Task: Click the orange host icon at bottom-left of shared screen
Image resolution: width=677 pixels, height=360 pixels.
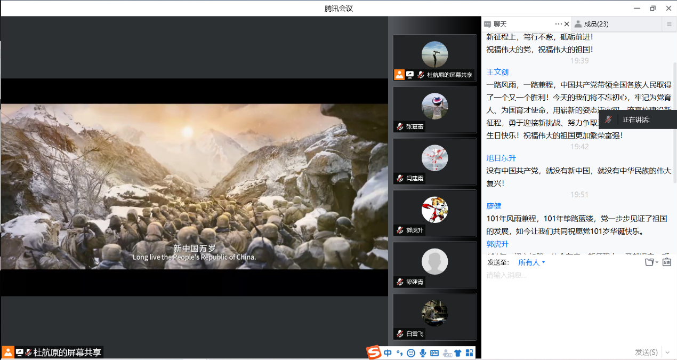Action: tap(7, 352)
